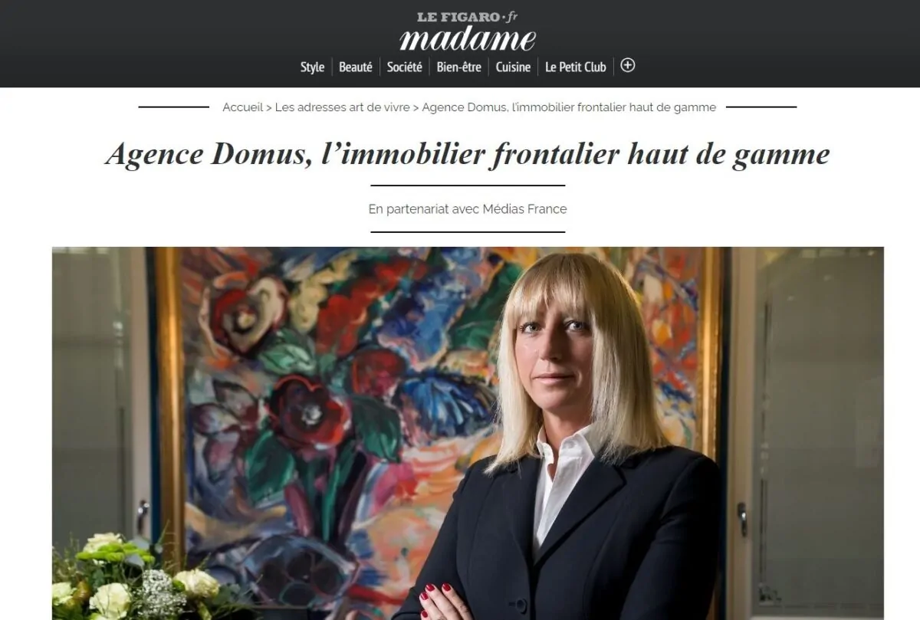Open the Beauté section
This screenshot has height=620, width=920.
coord(356,67)
